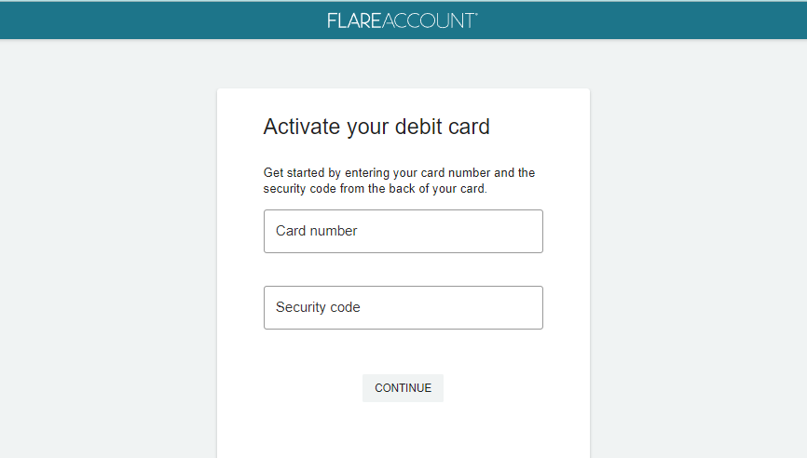Click the teal header bar right of logo

pyautogui.click(x=642, y=20)
